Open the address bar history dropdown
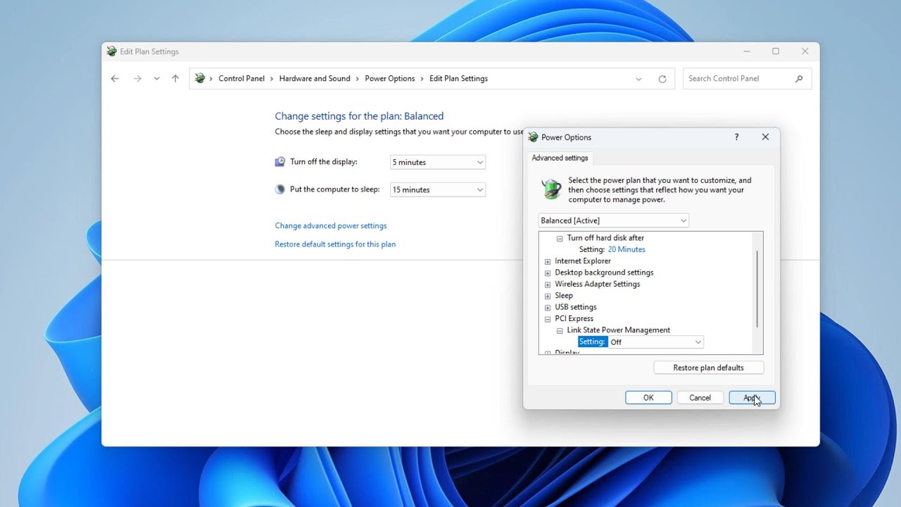Screen dimensions: 901x507 638,79
